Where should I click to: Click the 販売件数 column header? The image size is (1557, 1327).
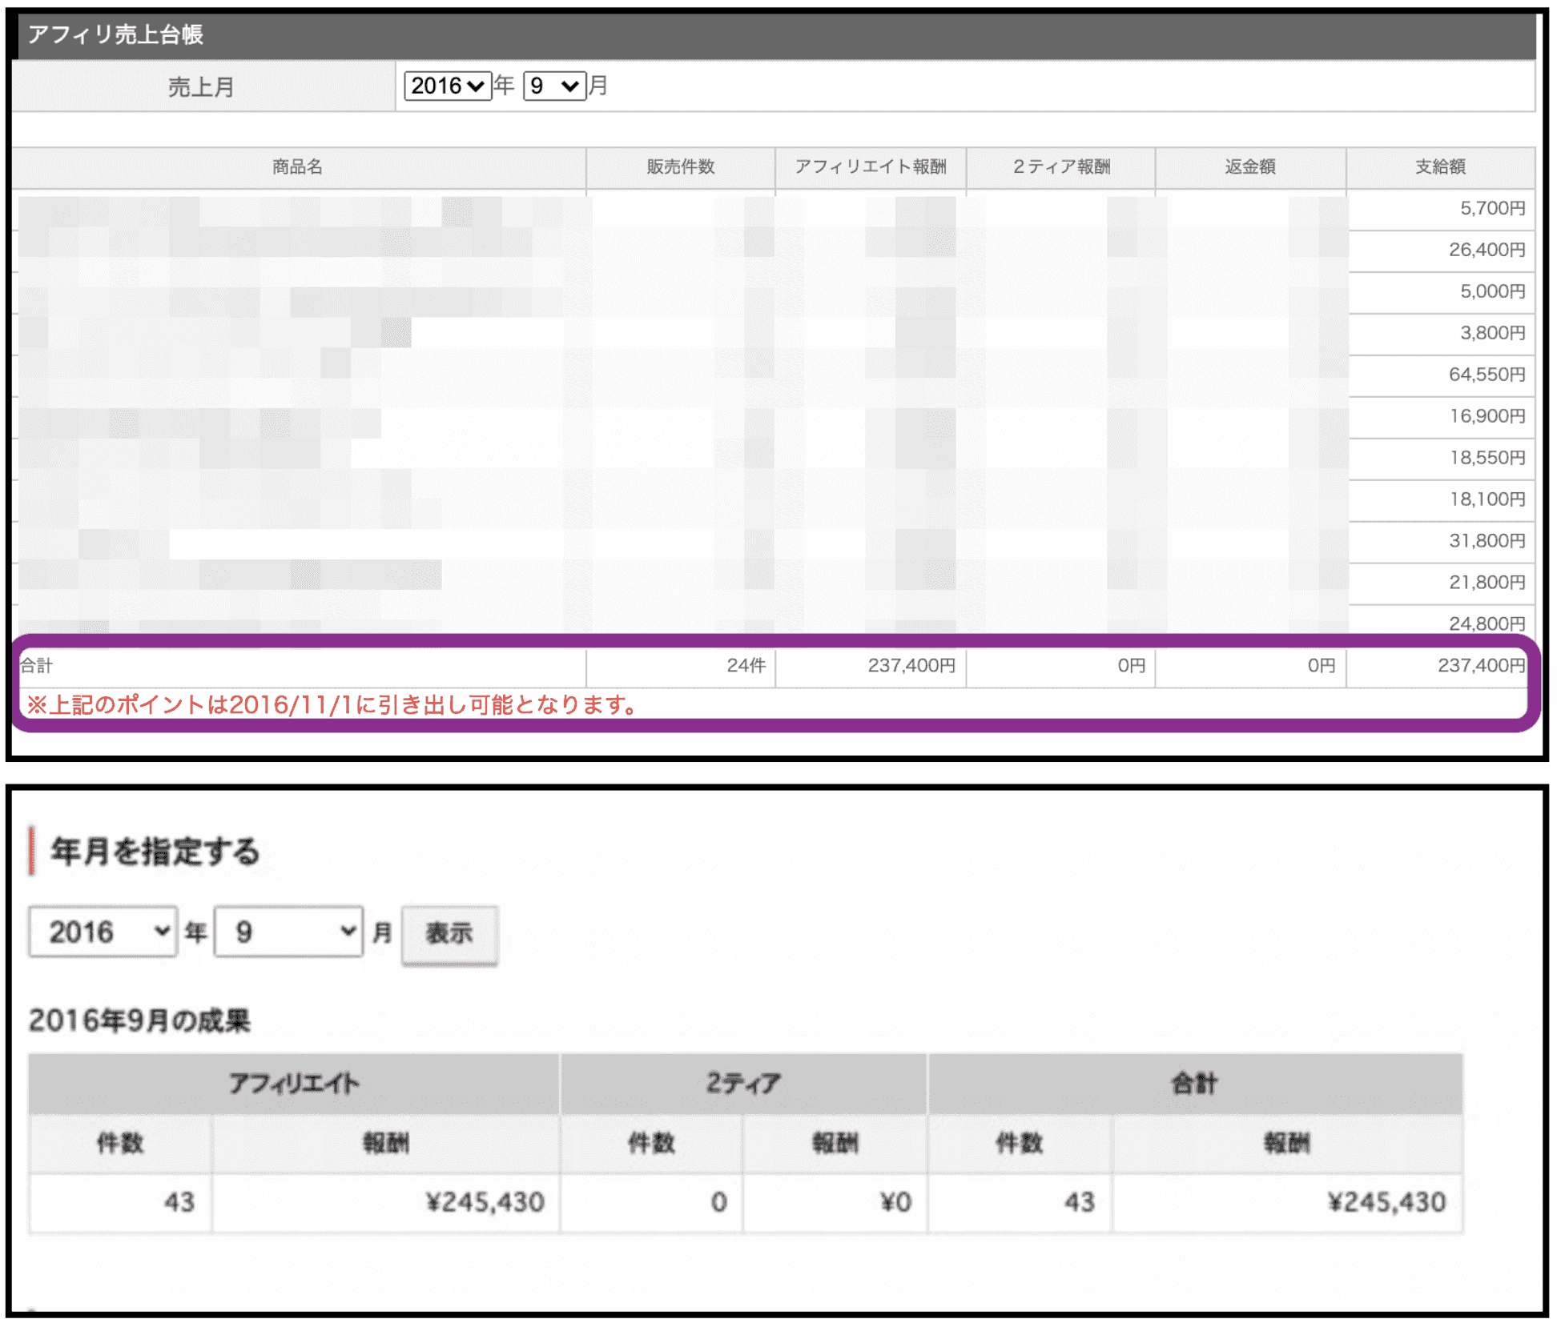[x=680, y=167]
